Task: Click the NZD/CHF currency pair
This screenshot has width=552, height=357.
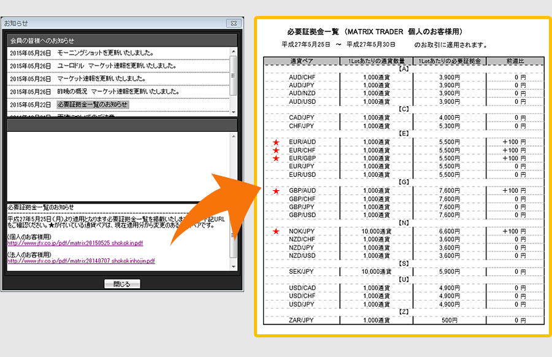Action: (x=302, y=239)
